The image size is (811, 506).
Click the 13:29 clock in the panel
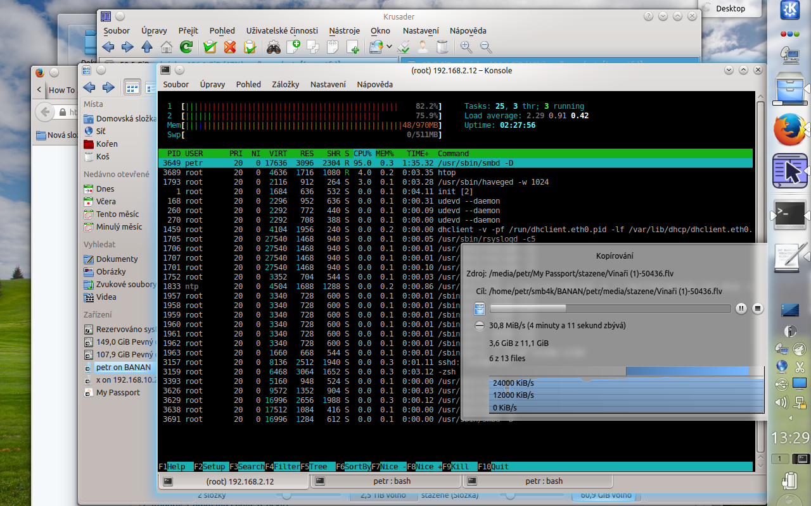789,437
